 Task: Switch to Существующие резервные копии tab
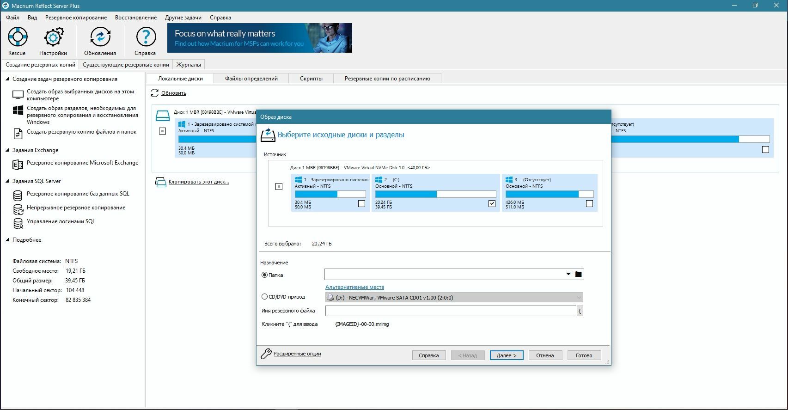pos(126,65)
